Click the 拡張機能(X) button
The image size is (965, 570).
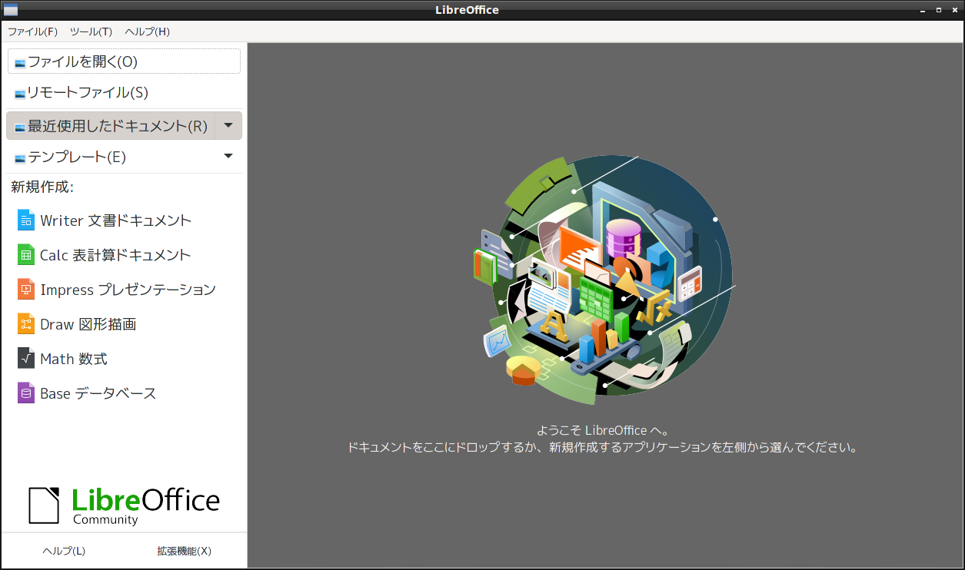tap(185, 551)
